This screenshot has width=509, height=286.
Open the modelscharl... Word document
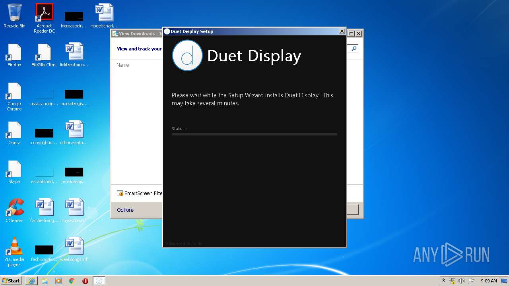pos(104,16)
